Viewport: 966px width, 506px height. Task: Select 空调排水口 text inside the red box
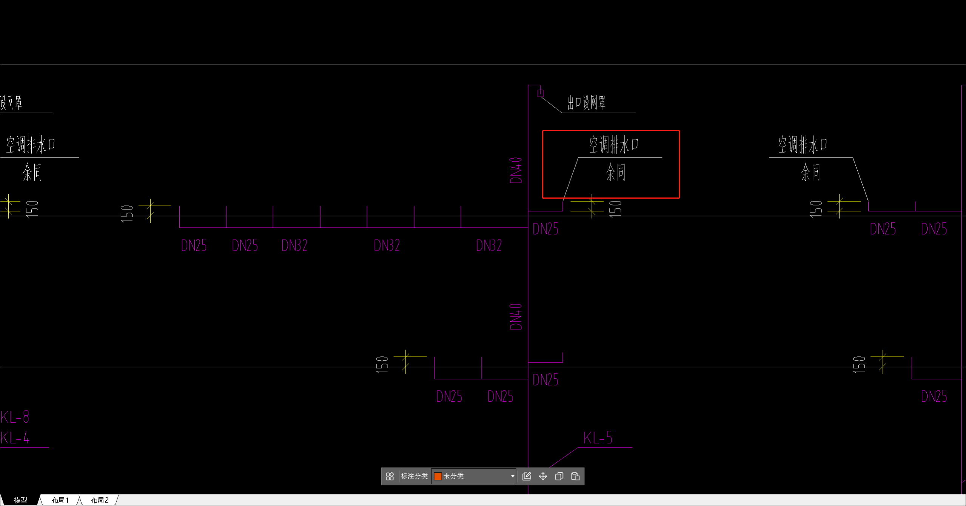coord(614,145)
